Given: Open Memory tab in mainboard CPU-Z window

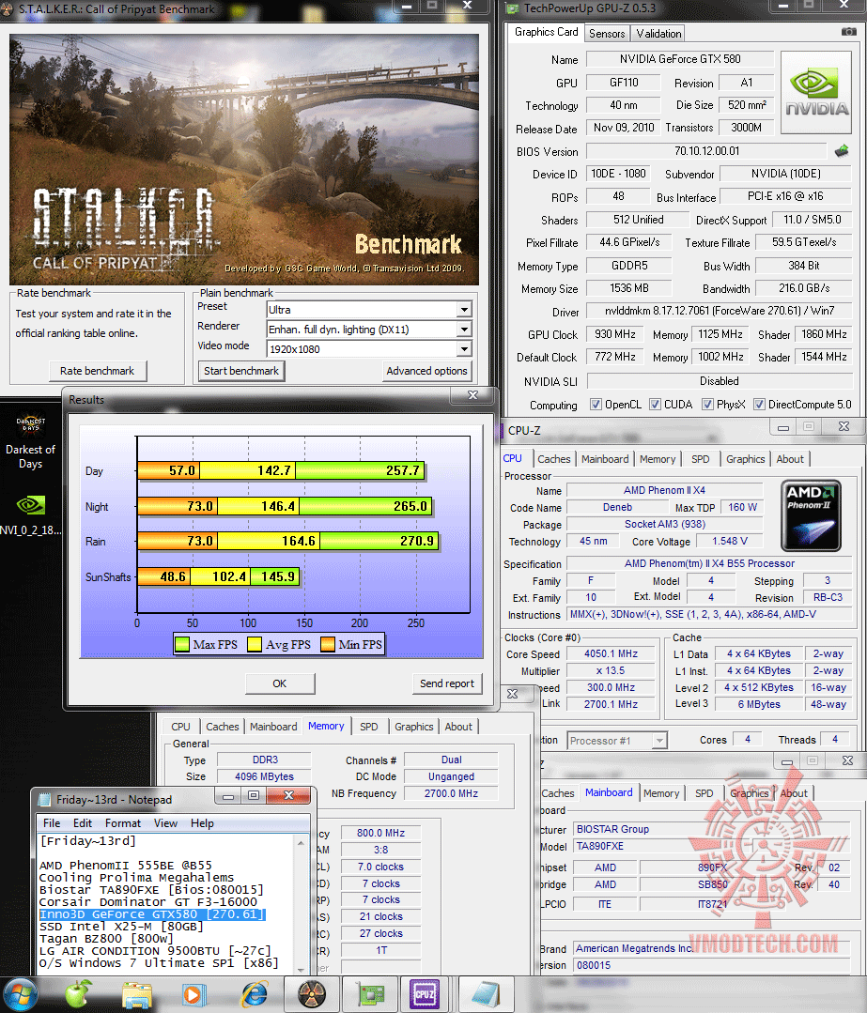Looking at the screenshot, I should pyautogui.click(x=660, y=793).
